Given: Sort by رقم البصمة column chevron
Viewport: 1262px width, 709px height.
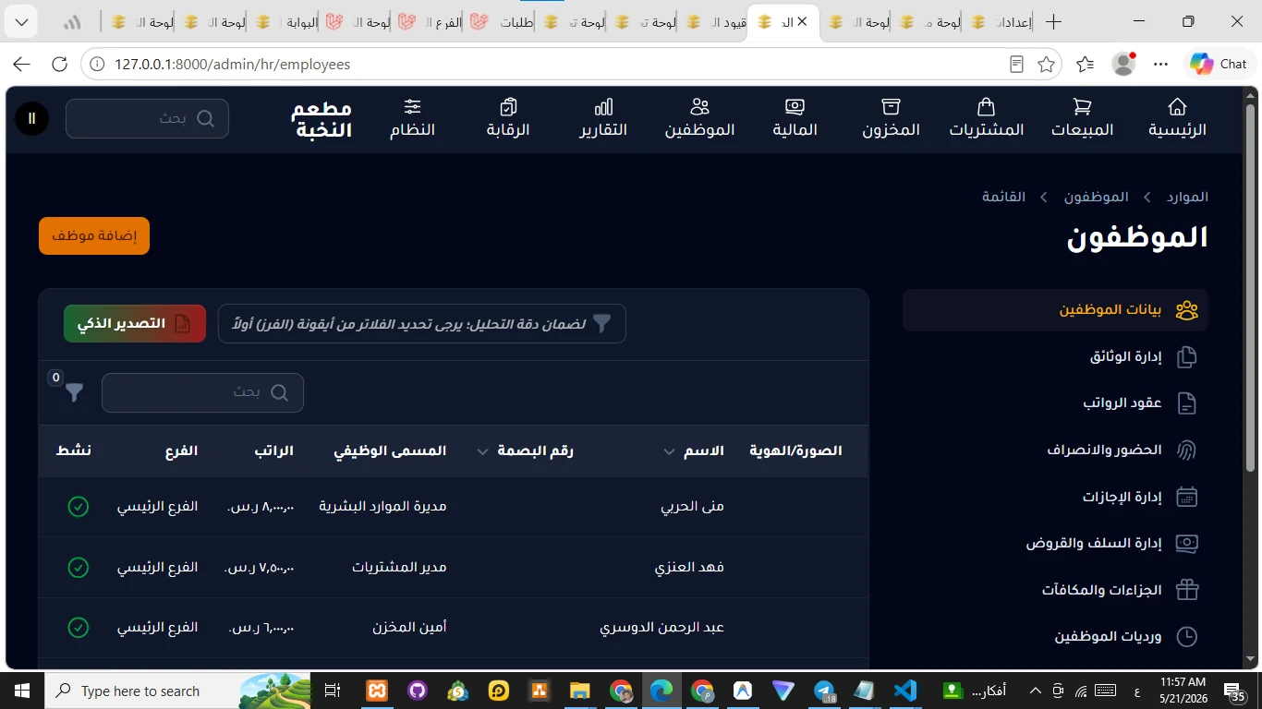Looking at the screenshot, I should 483,451.
